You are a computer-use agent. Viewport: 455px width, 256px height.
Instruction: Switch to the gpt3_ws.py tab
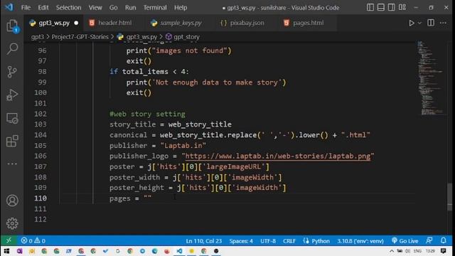[x=53, y=23]
